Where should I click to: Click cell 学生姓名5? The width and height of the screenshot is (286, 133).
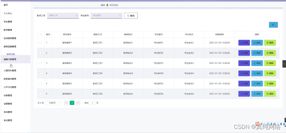(189, 83)
